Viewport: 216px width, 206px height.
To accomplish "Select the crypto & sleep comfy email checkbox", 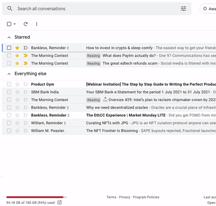I will [x=9, y=48].
